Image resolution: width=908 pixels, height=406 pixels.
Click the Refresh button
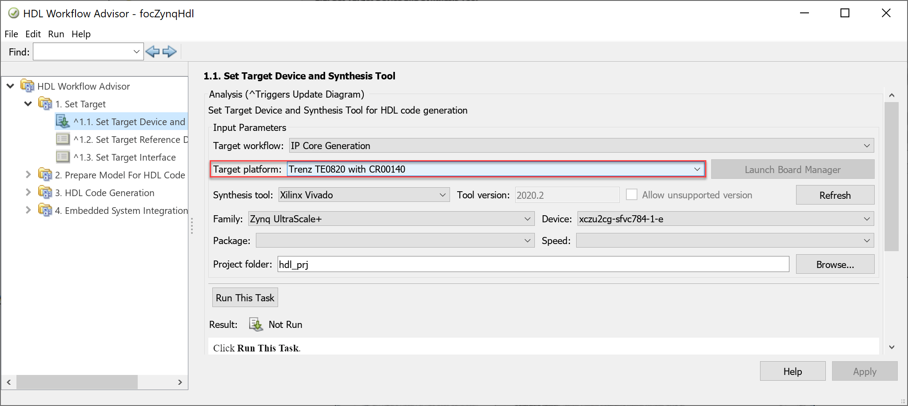[x=835, y=195]
